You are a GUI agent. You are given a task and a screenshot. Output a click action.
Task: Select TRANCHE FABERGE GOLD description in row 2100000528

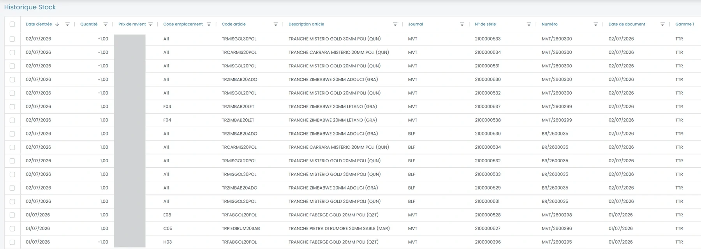pyautogui.click(x=333, y=215)
